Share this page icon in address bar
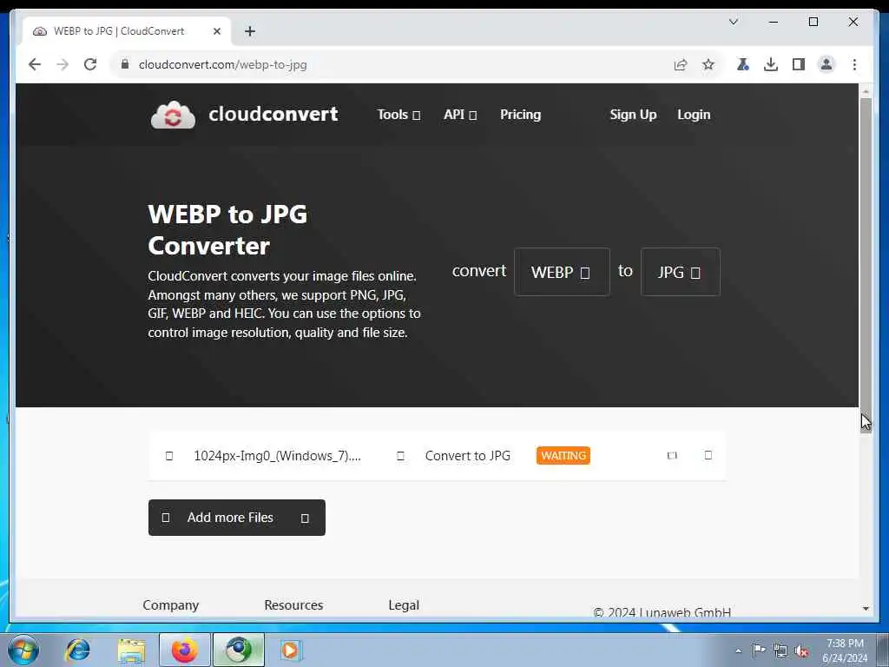889x667 pixels. [681, 64]
